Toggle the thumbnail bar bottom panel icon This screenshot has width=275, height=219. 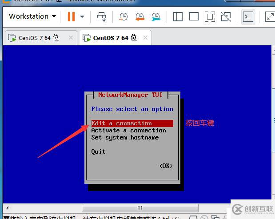click(x=194, y=16)
